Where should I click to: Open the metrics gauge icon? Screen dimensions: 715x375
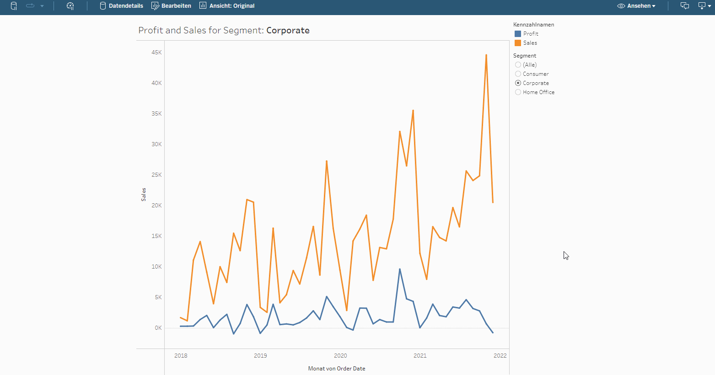click(70, 6)
